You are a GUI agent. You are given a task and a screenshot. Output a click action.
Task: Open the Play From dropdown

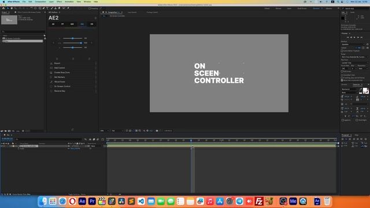354,63
